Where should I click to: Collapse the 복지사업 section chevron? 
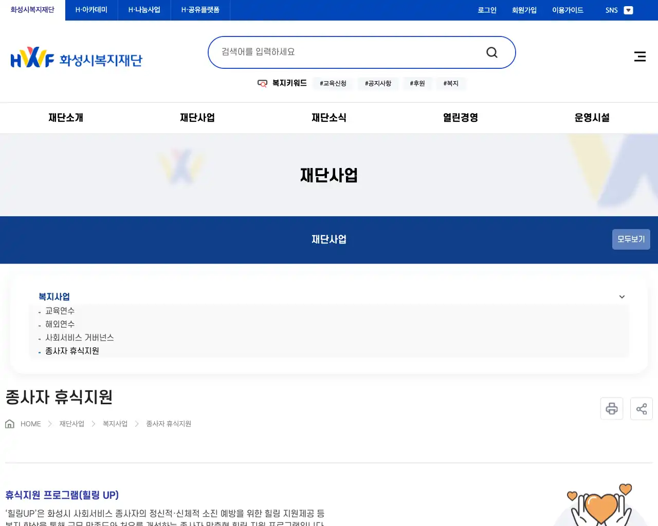[x=622, y=297]
